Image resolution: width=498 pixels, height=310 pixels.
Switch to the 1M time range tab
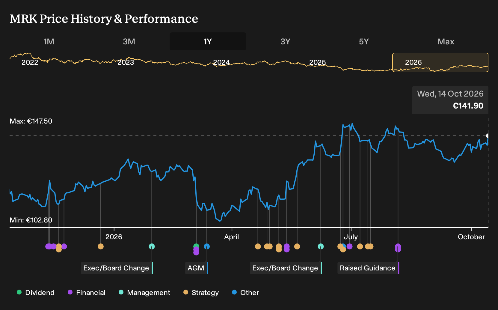(49, 41)
